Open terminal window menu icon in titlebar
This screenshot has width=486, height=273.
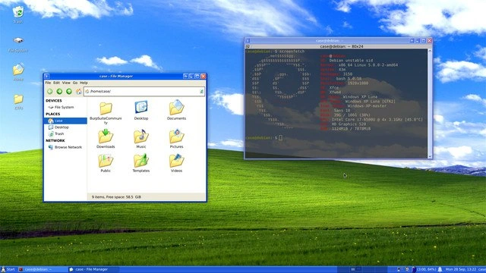(248, 40)
